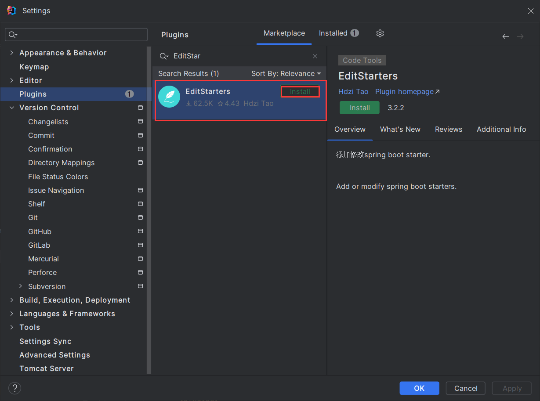The image size is (540, 401).
Task: Open the Additional Info tab
Action: point(501,130)
